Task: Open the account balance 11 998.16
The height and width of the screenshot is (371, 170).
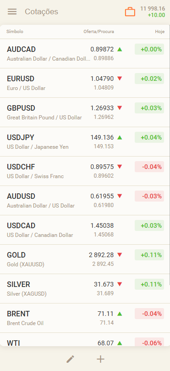Action: coord(153,9)
